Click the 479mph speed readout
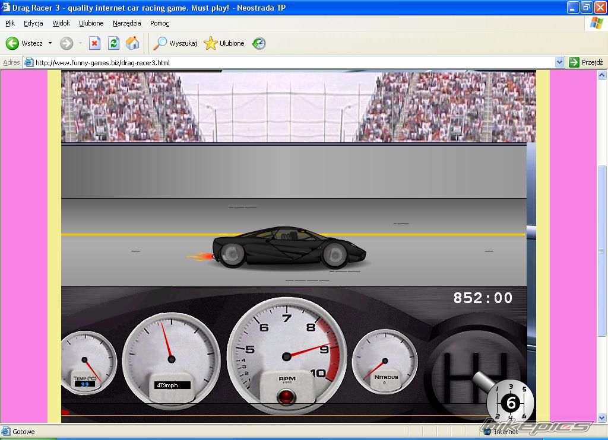 click(x=172, y=385)
